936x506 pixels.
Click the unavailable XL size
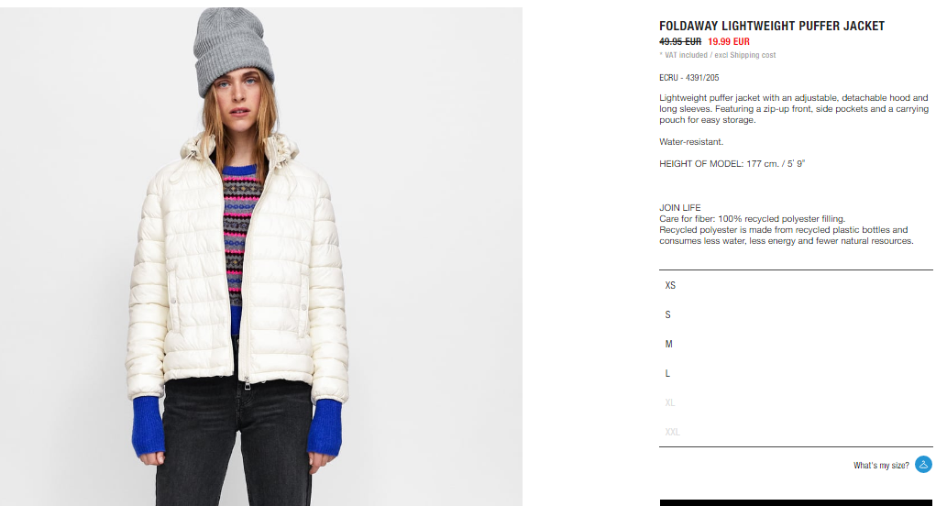796,402
